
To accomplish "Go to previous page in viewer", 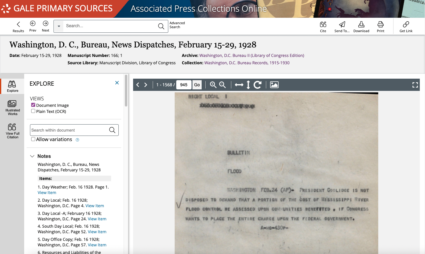I will 138,85.
